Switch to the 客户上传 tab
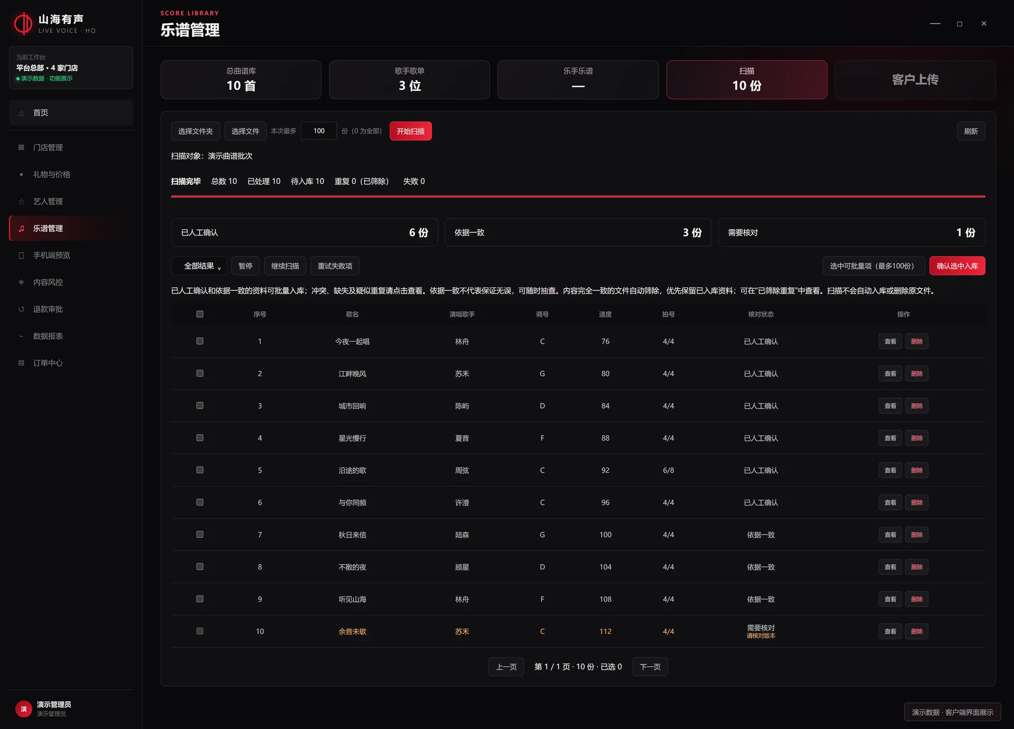This screenshot has height=729, width=1014. point(915,80)
